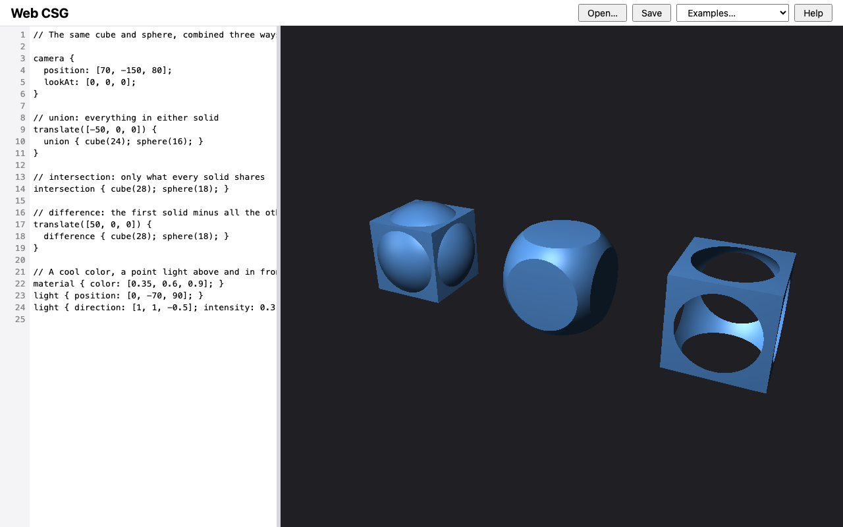Screen dimensions: 843x527
Task: Click line 'translate([50, 0, 0]) {'
Action: pos(93,225)
